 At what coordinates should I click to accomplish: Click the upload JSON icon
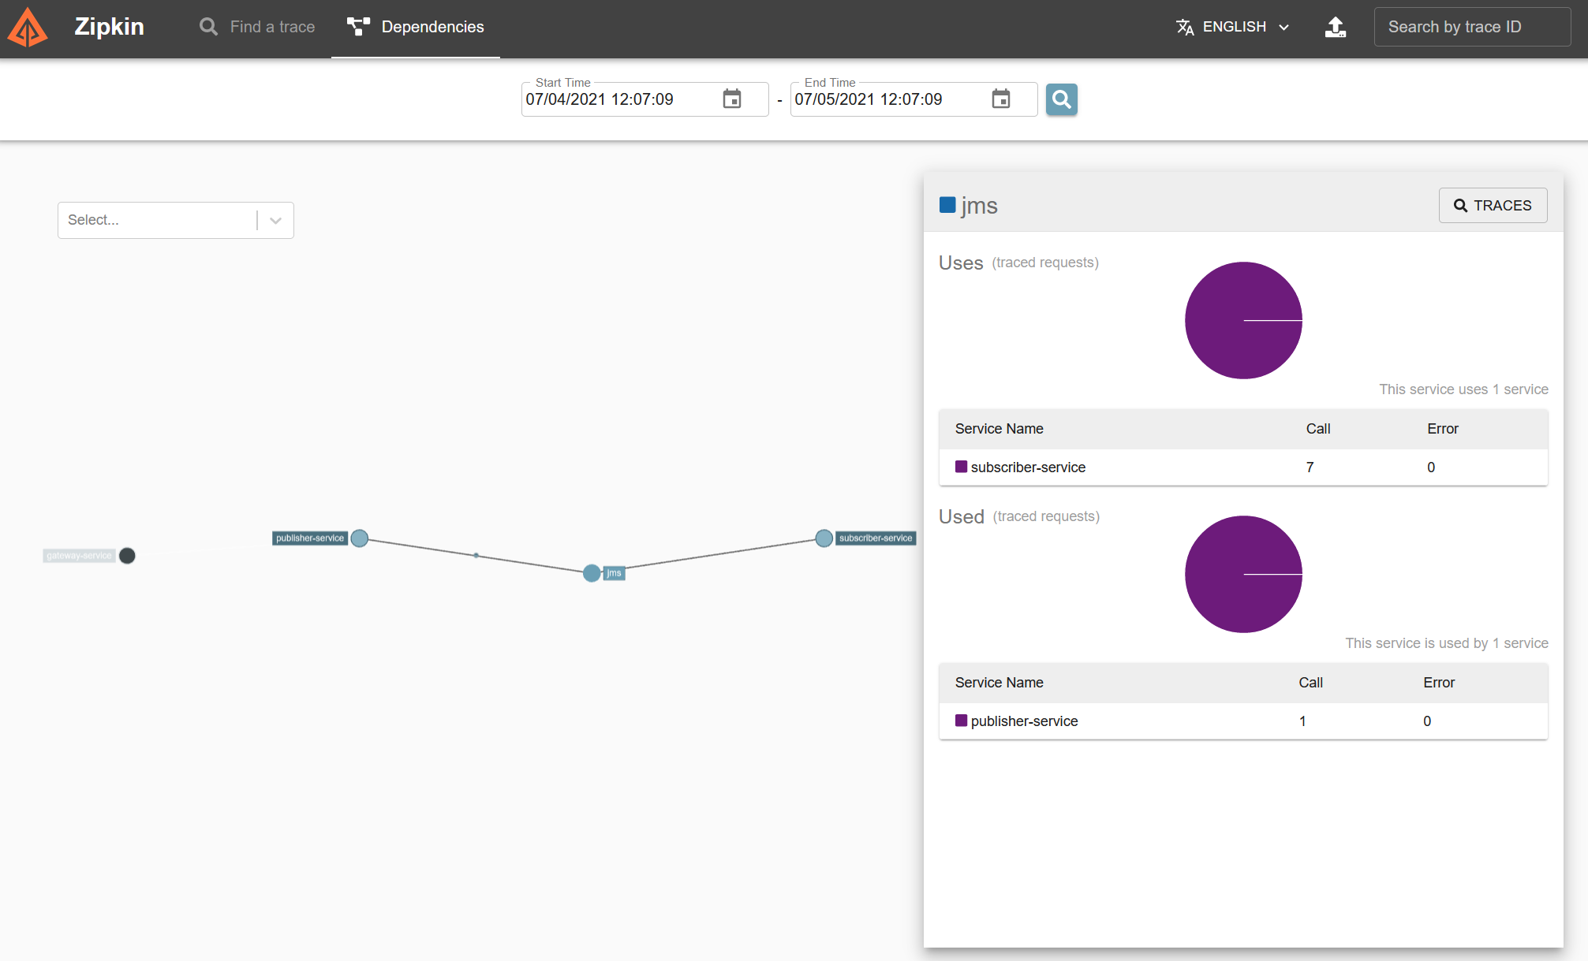coord(1335,28)
